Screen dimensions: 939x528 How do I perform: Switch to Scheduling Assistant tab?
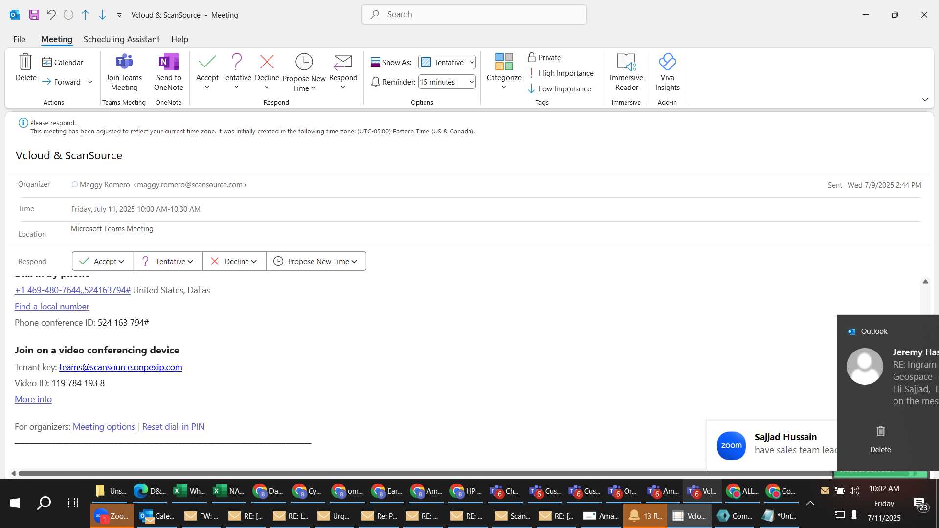tap(121, 39)
